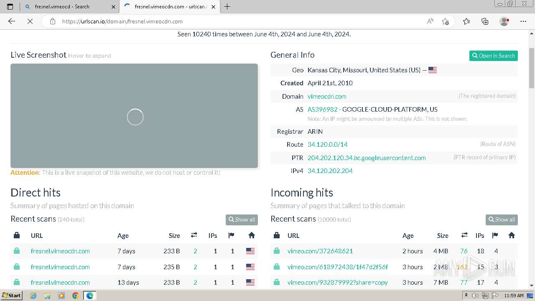Open the 13 days old fresnel.vimeocdn.com scan
The image size is (535, 301).
tap(60, 282)
